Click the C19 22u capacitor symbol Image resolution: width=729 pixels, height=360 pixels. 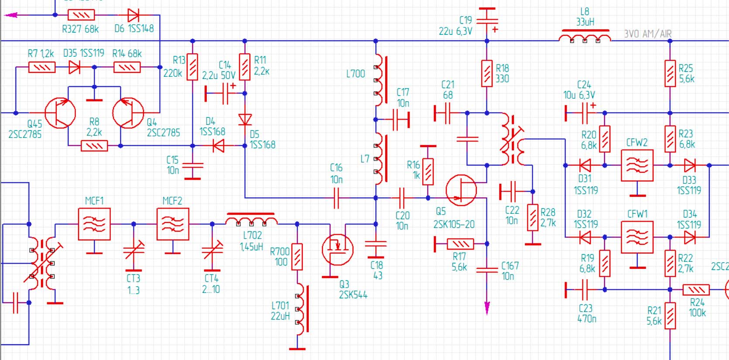pos(487,20)
